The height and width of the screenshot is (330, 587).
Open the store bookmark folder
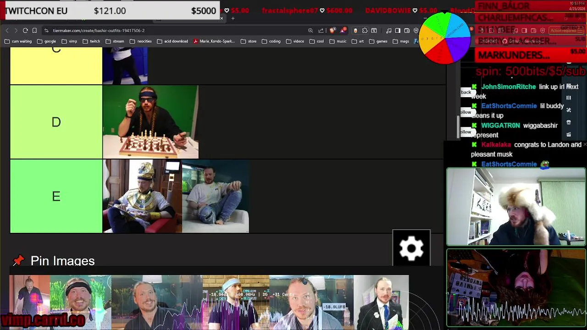coord(249,41)
